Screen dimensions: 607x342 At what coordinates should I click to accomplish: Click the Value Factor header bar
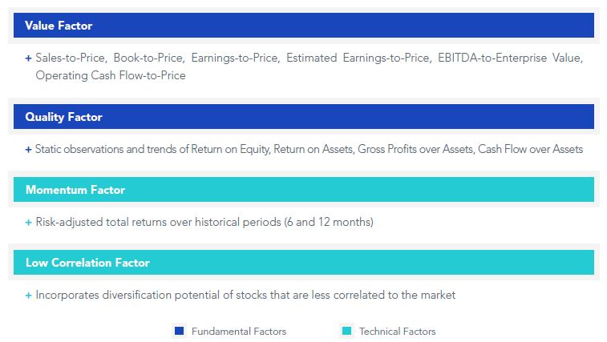pos(303,25)
